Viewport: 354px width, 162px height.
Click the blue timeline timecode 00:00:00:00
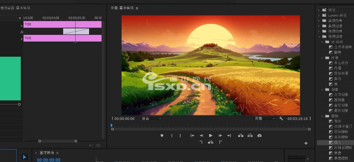tap(48, 160)
